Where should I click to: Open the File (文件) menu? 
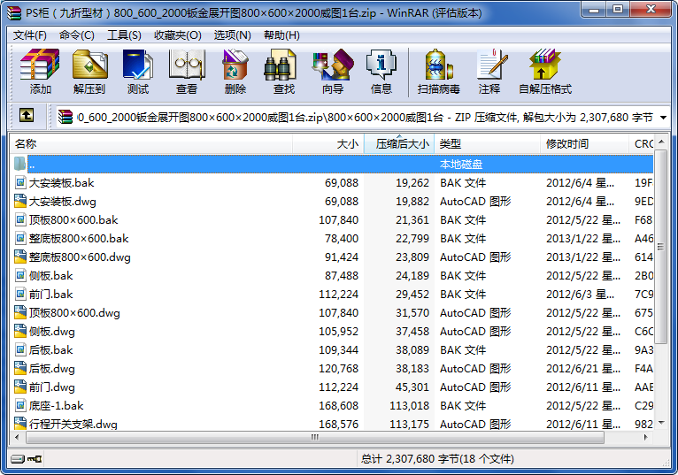pyautogui.click(x=30, y=35)
